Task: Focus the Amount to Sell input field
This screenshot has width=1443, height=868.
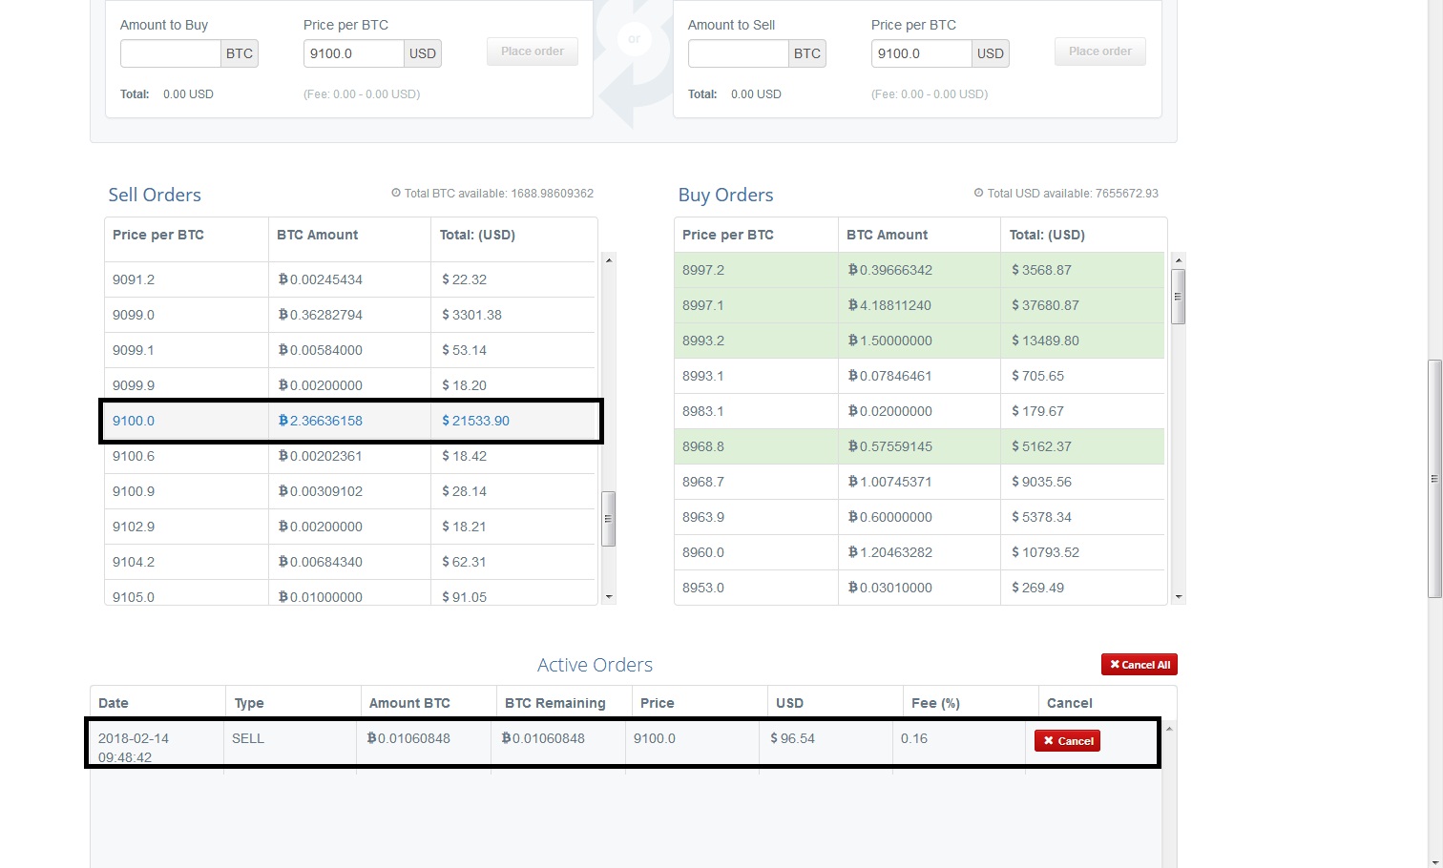Action: pos(738,53)
